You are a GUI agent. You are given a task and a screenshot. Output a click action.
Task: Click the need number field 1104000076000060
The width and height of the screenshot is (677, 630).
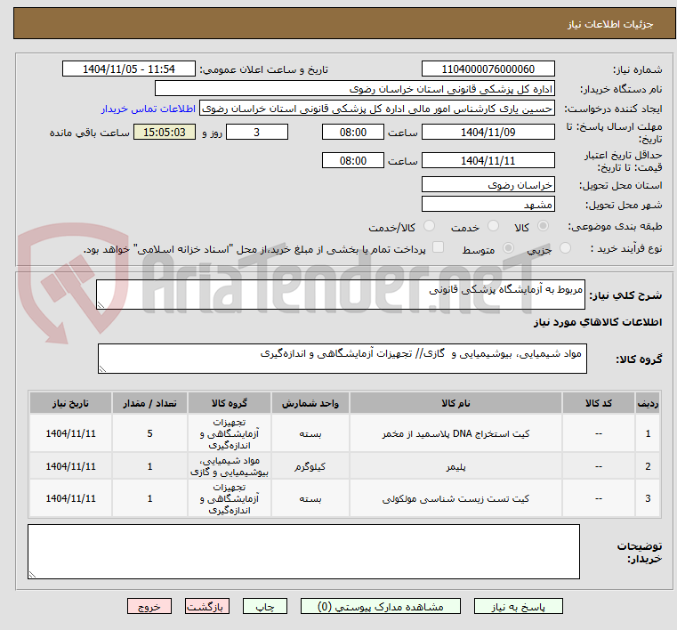point(488,69)
